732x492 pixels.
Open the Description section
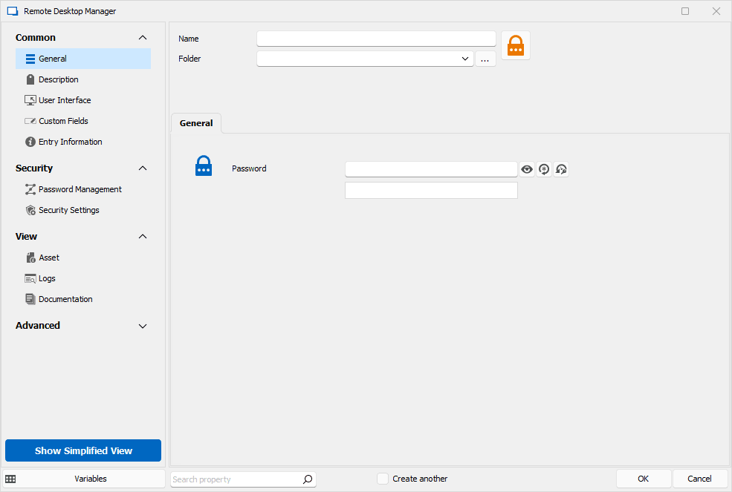[x=83, y=79]
